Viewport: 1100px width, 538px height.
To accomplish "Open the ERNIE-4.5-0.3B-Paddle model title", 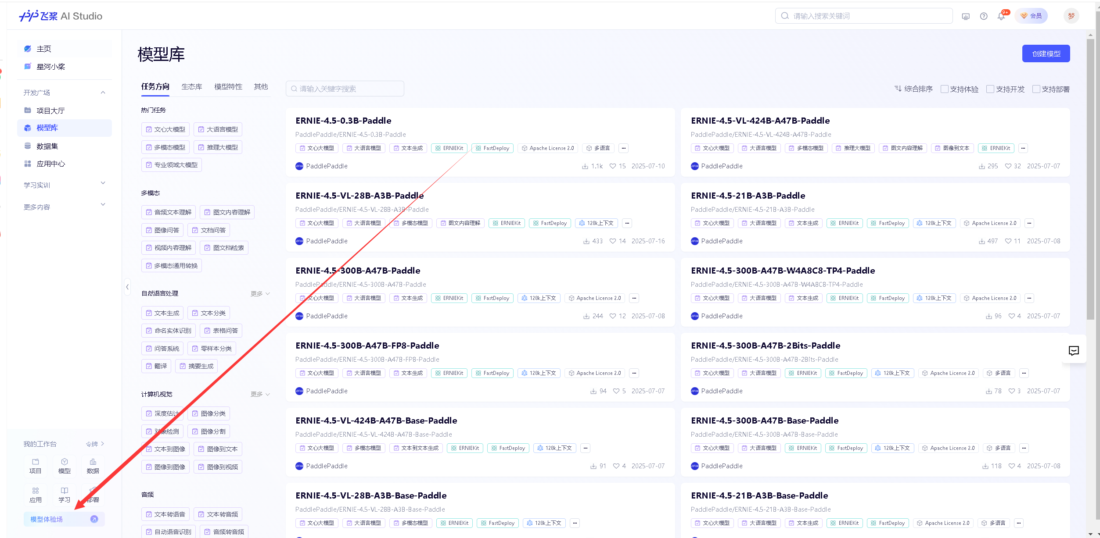I will (343, 121).
